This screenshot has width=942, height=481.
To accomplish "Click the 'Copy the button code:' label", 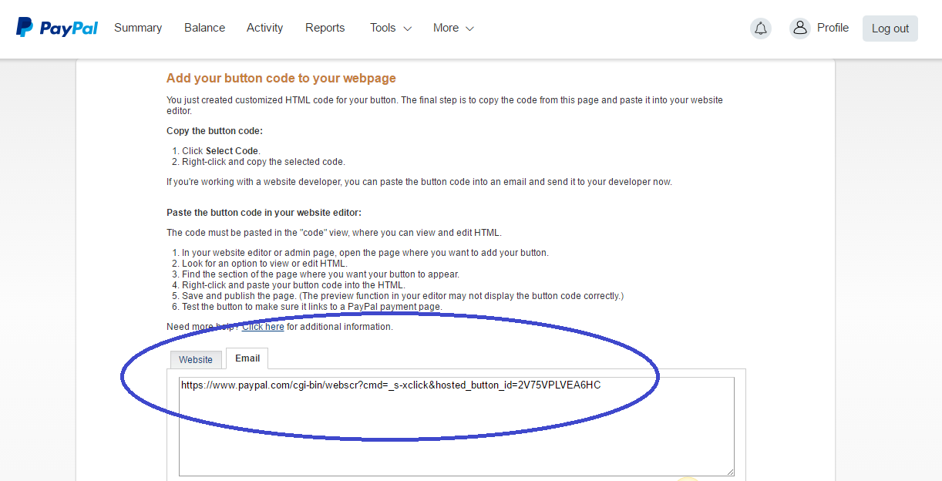I will pos(214,131).
